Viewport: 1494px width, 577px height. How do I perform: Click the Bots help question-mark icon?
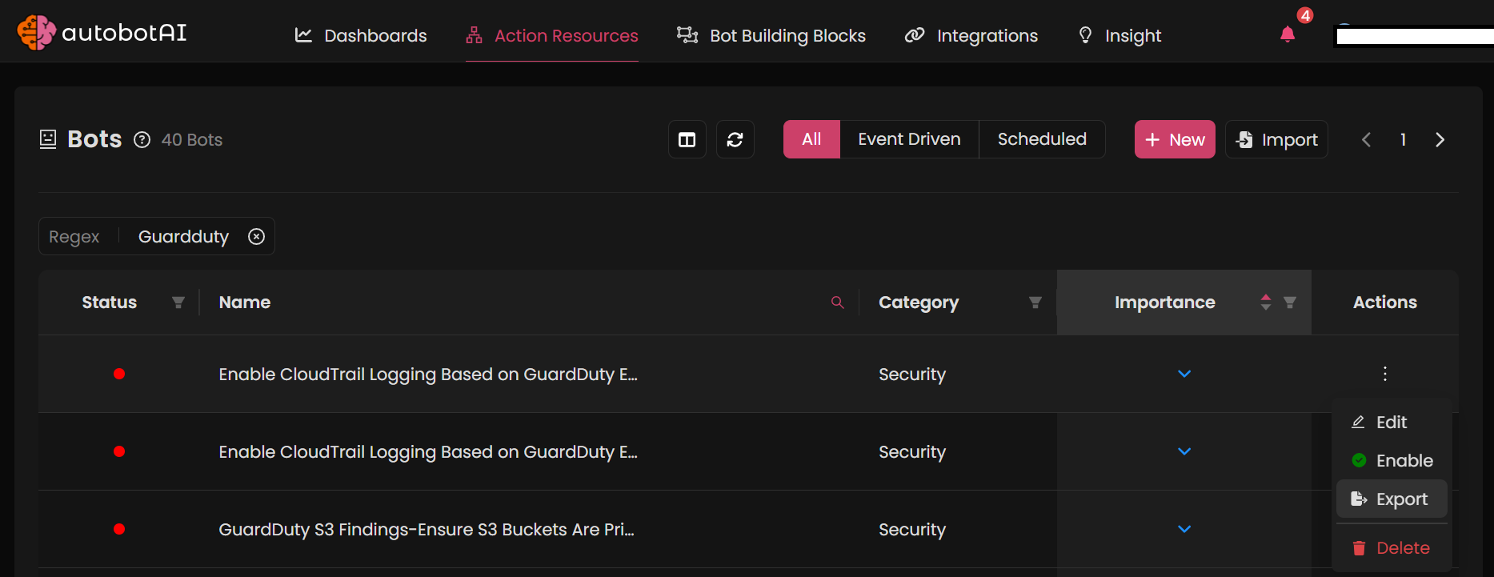pos(142,140)
